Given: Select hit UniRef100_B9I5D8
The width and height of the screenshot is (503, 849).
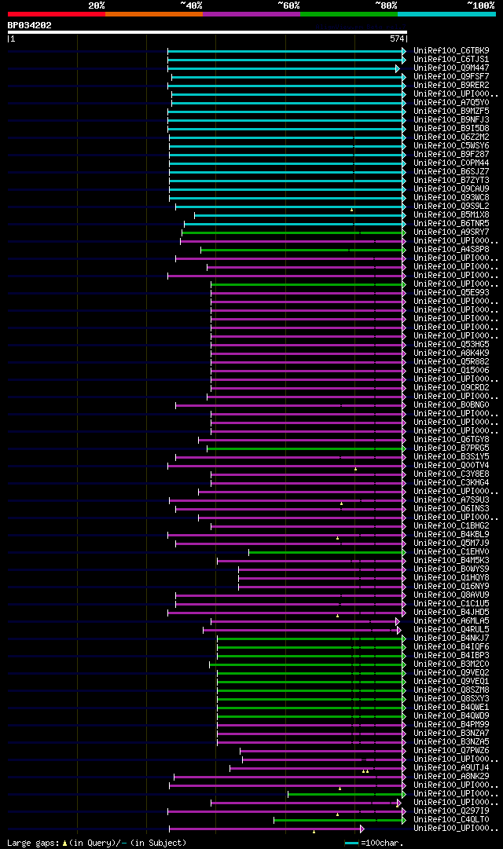Looking at the screenshot, I should click(451, 129).
